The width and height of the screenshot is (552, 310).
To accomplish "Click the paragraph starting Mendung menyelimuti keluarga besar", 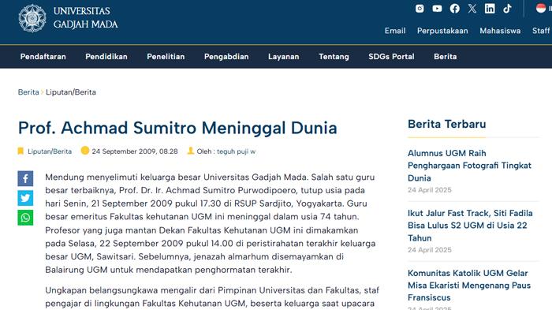I will [x=211, y=223].
